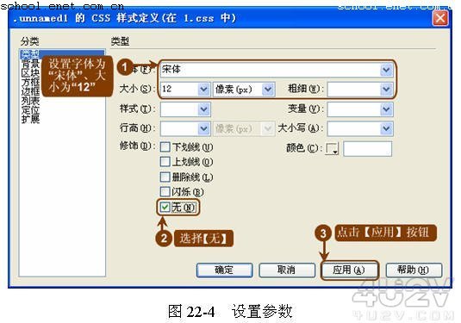Click the 确定 OK button

[x=224, y=270]
